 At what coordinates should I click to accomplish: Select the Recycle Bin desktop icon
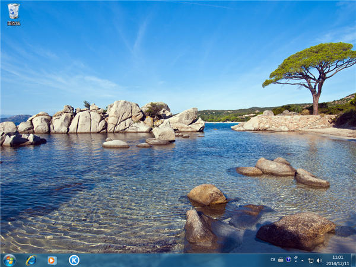tap(13, 11)
